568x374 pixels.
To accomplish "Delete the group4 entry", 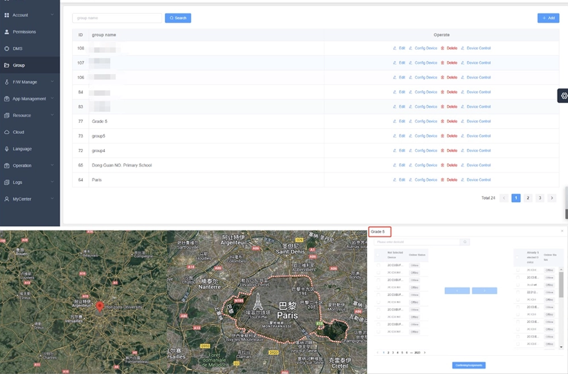I will coord(449,151).
